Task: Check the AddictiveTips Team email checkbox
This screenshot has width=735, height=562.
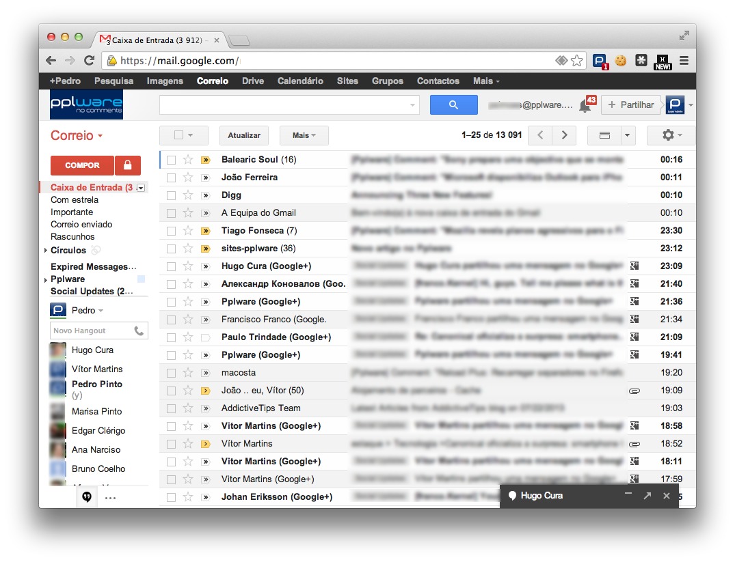Action: coord(171,409)
